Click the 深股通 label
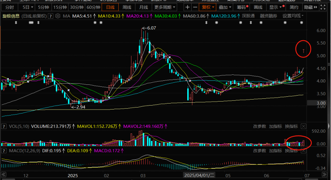 [248, 16]
